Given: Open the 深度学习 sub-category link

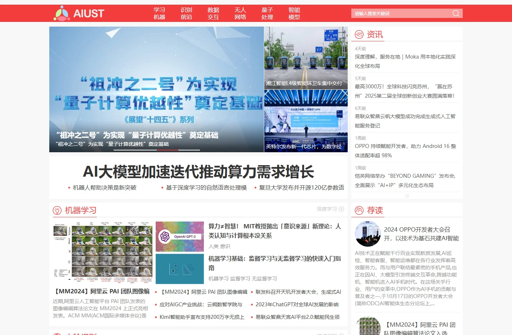Looking at the screenshot, I should 326,209.
